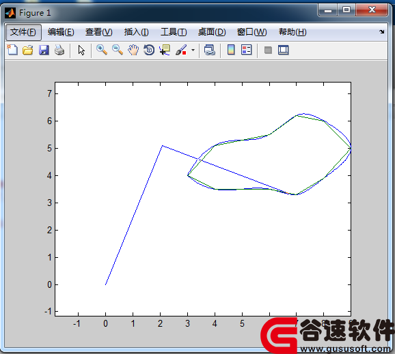
Task: Click y-axis tick label 3
Action: click(49, 203)
